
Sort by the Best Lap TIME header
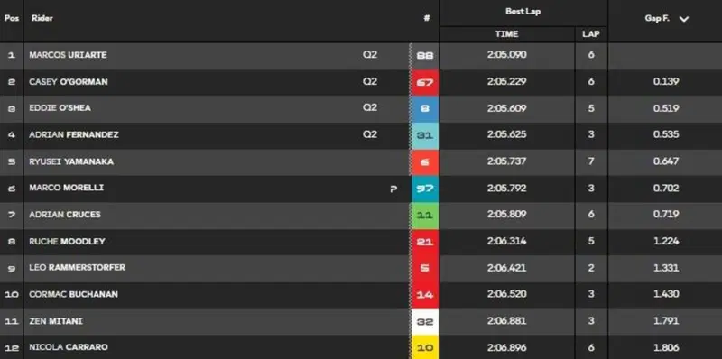coord(507,34)
